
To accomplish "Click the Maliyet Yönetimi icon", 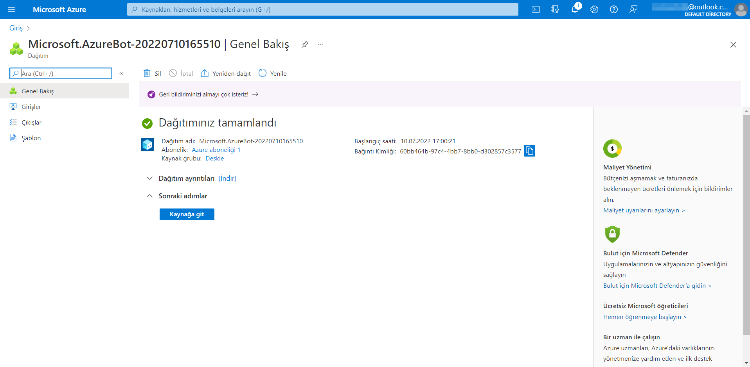I will coord(612,148).
